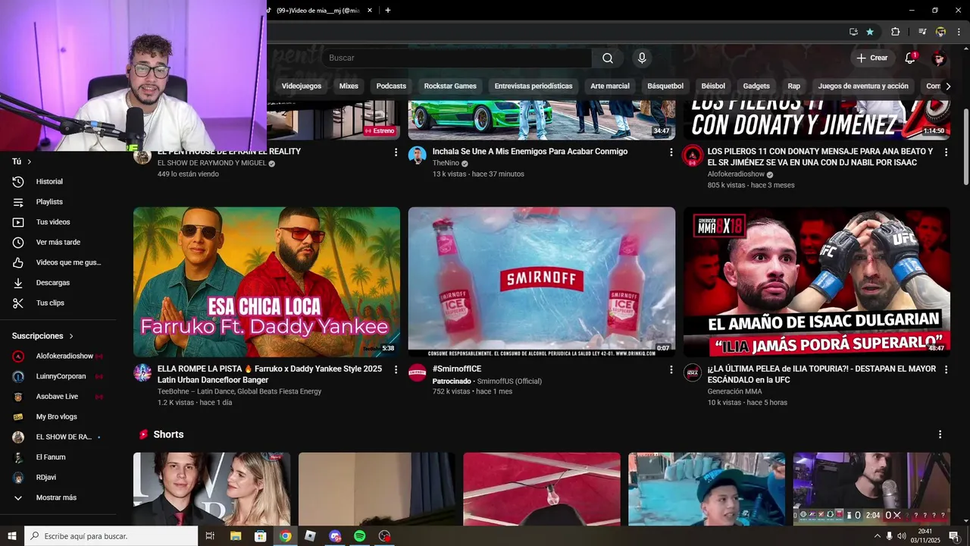Select the Videojuegos filter chip
This screenshot has width=970, height=546.
click(302, 86)
